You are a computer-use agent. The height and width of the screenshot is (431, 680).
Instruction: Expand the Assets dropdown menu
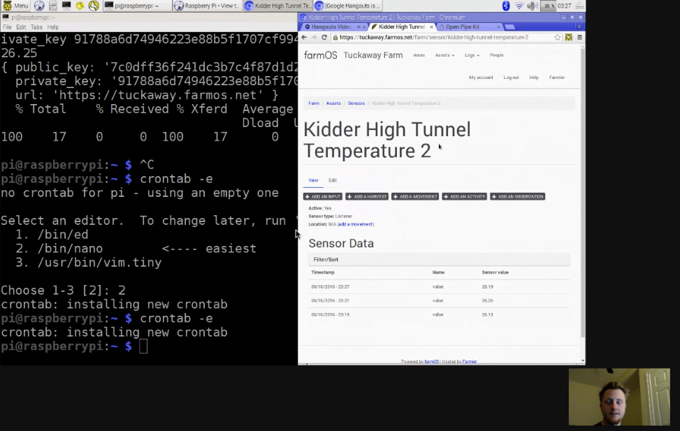pos(444,55)
